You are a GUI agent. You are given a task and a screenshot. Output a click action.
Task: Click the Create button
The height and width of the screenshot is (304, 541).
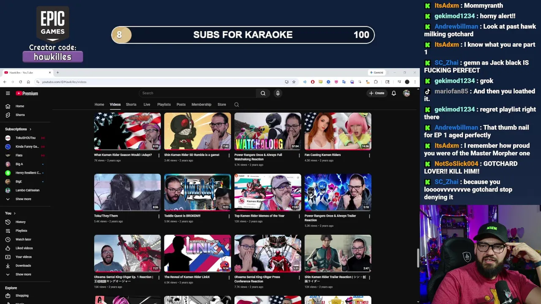point(377,93)
